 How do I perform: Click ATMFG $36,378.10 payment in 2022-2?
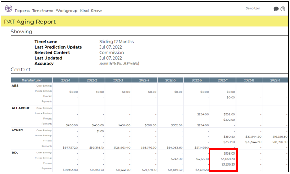coord(97,147)
